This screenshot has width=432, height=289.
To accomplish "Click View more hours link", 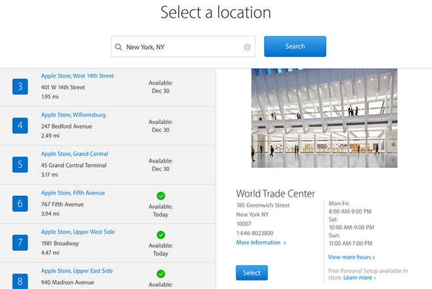I will [x=351, y=257].
